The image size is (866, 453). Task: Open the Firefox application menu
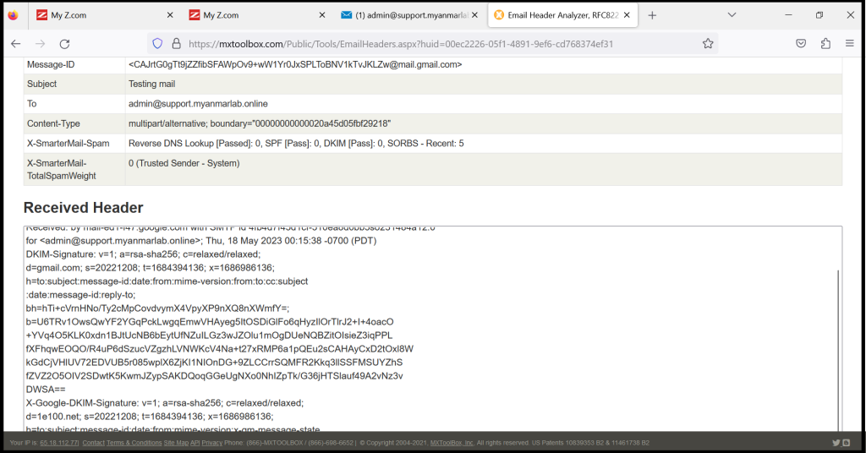[x=849, y=44]
